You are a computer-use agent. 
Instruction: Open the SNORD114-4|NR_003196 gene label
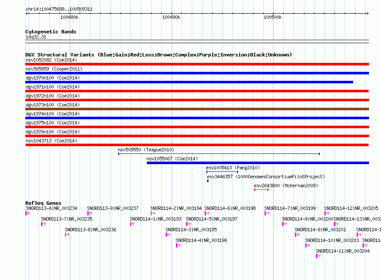point(202,240)
